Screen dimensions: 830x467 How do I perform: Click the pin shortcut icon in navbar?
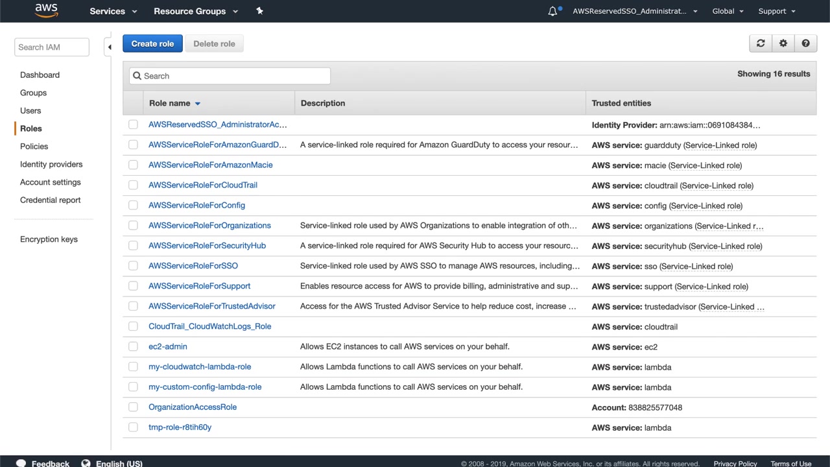point(259,11)
